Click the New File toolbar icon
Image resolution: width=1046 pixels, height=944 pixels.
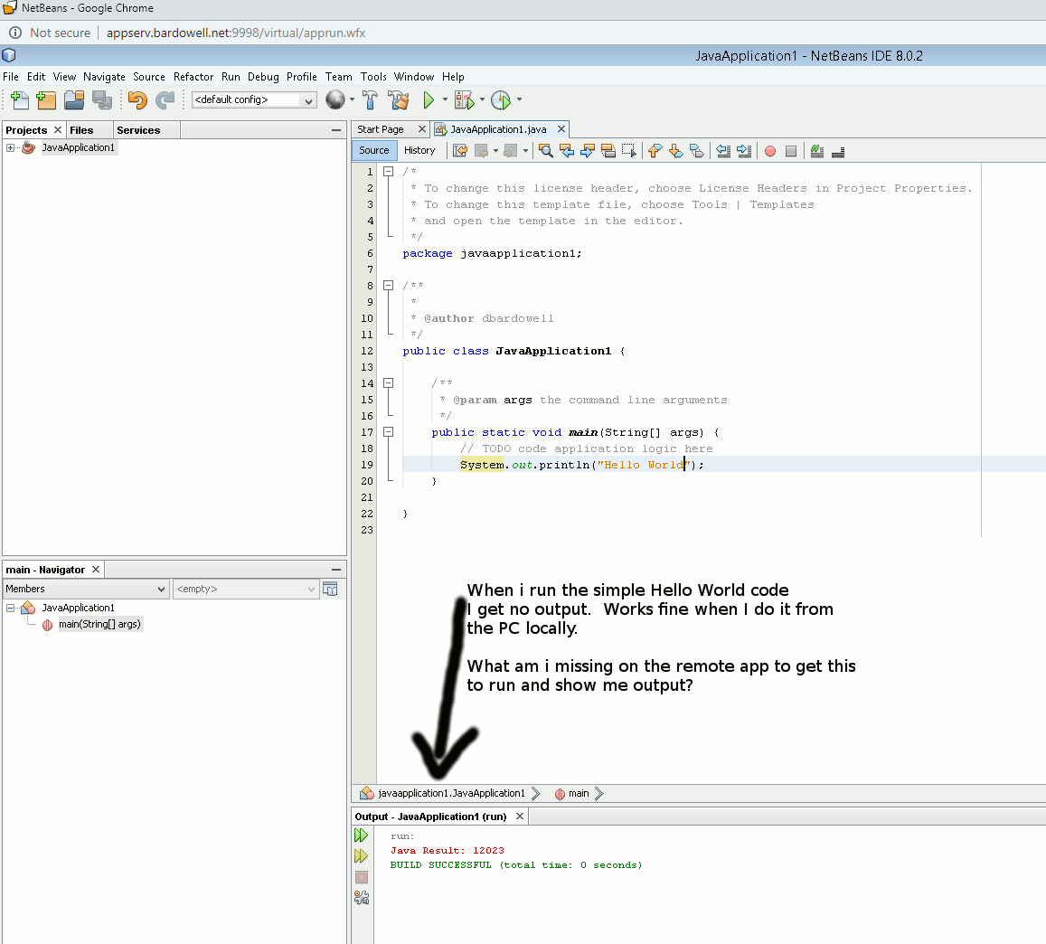tap(19, 100)
